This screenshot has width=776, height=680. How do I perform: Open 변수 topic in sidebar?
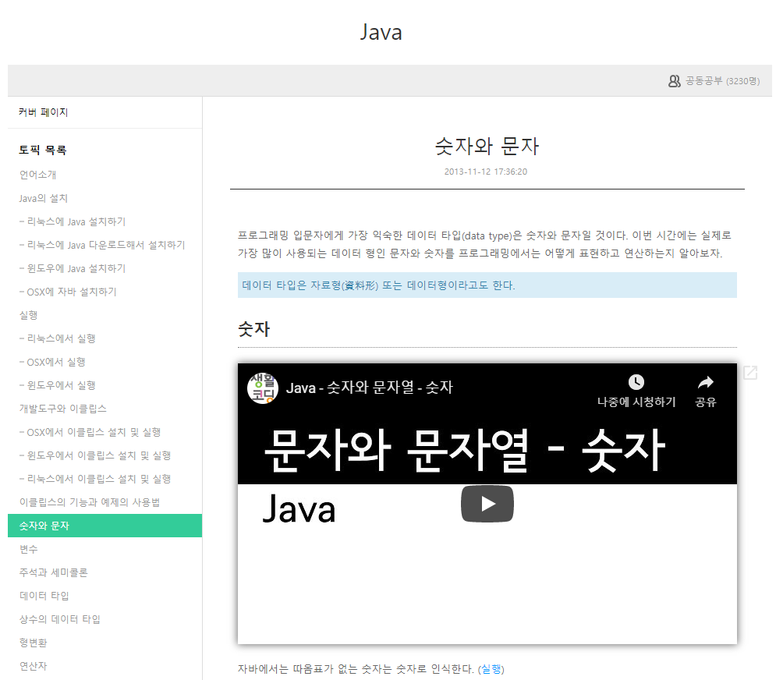coord(29,549)
